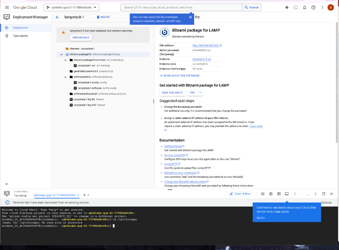
Task: Open the Type registry sidebar item
Action: click(26, 36)
